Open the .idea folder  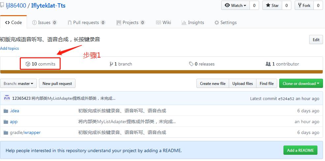(x=14, y=111)
